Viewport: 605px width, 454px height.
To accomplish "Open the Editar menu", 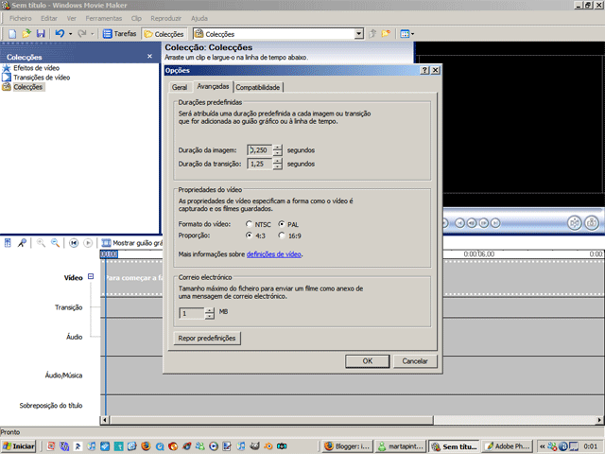I will [49, 18].
